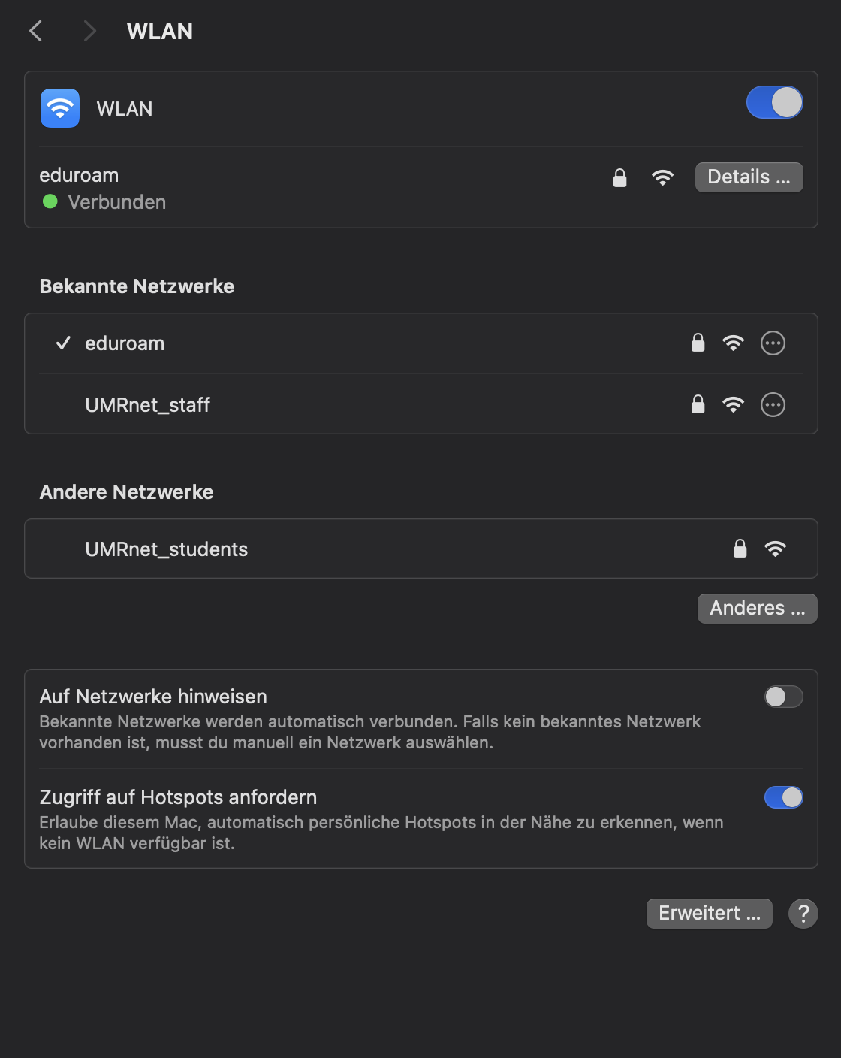Click the Anderes button to join another network
Image resolution: width=841 pixels, height=1058 pixels.
[x=757, y=609]
